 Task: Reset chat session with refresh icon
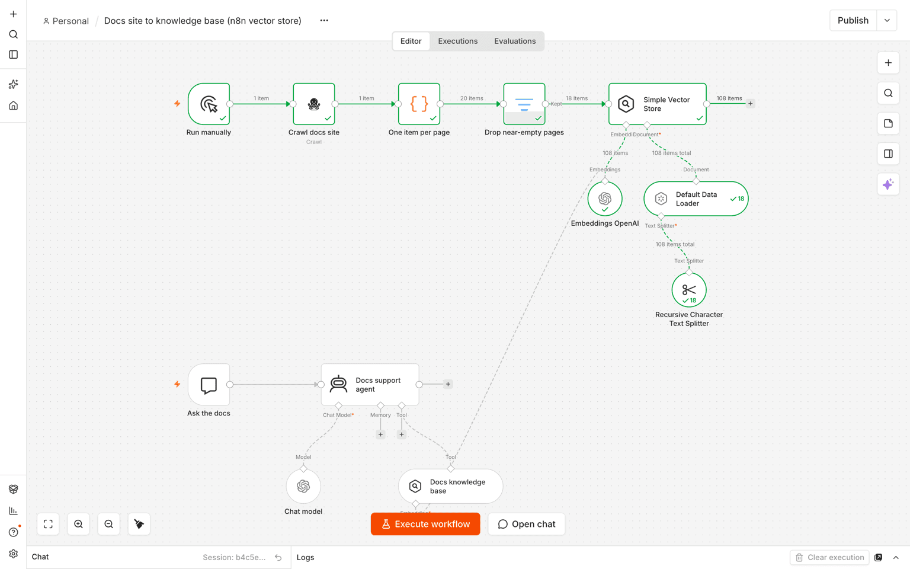[x=278, y=557]
